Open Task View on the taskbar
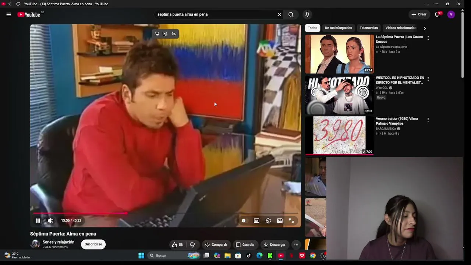The image size is (471, 265). 206,255
